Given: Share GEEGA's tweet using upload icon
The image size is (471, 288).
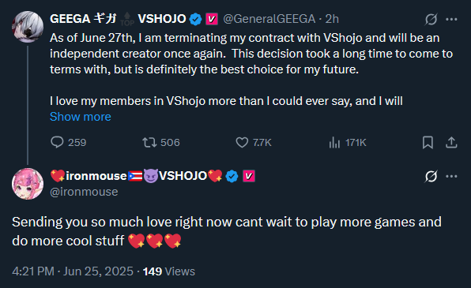Looking at the screenshot, I should click(x=451, y=142).
